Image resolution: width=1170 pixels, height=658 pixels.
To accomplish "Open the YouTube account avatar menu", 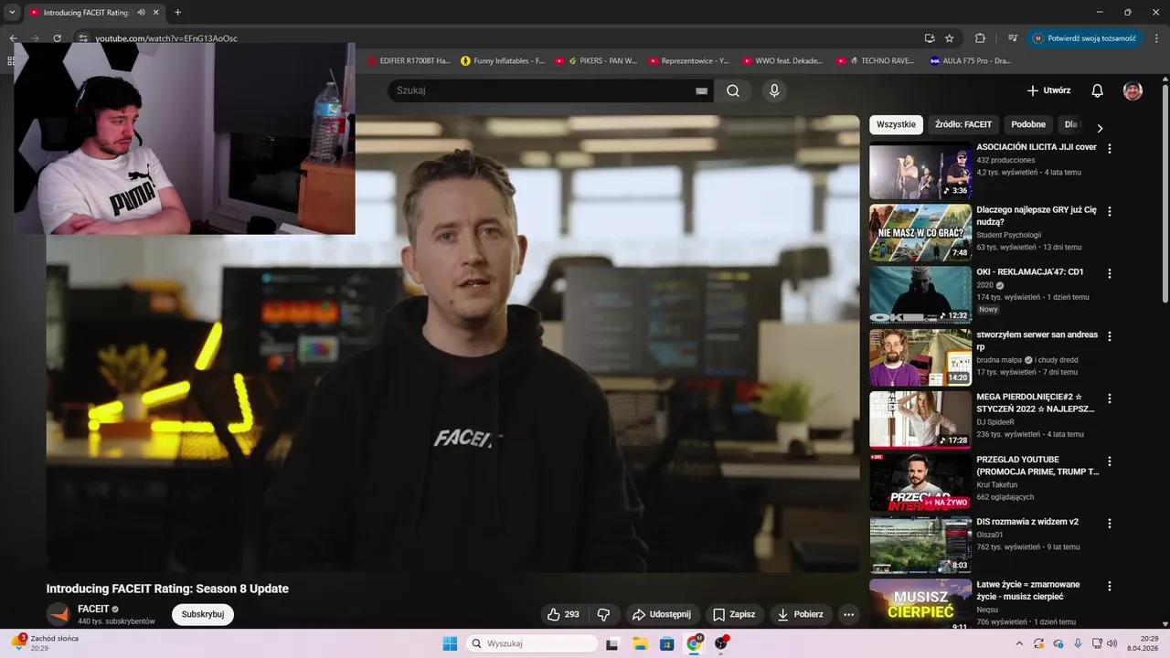I will 1133,90.
